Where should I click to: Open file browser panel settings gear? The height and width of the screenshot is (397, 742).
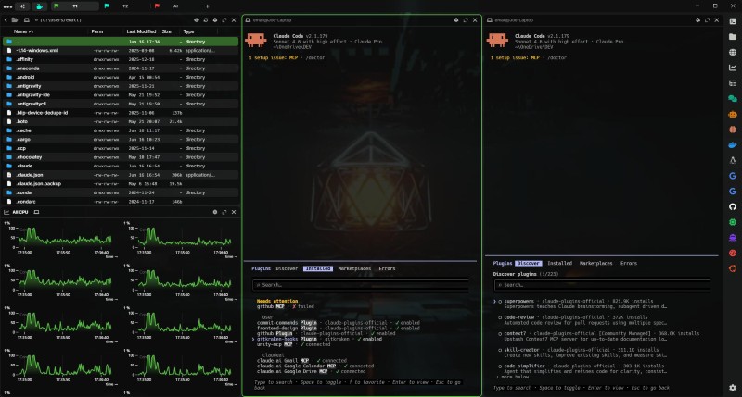215,20
